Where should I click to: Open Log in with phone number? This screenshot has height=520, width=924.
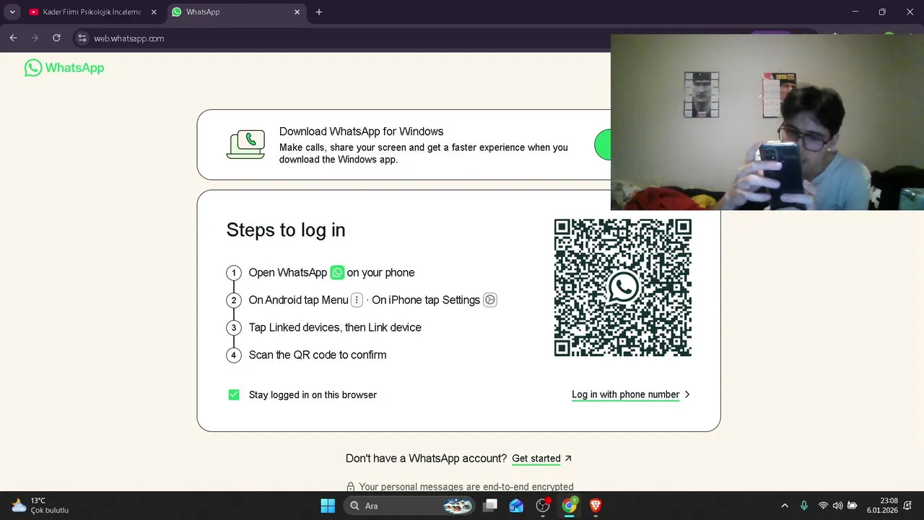tap(625, 394)
